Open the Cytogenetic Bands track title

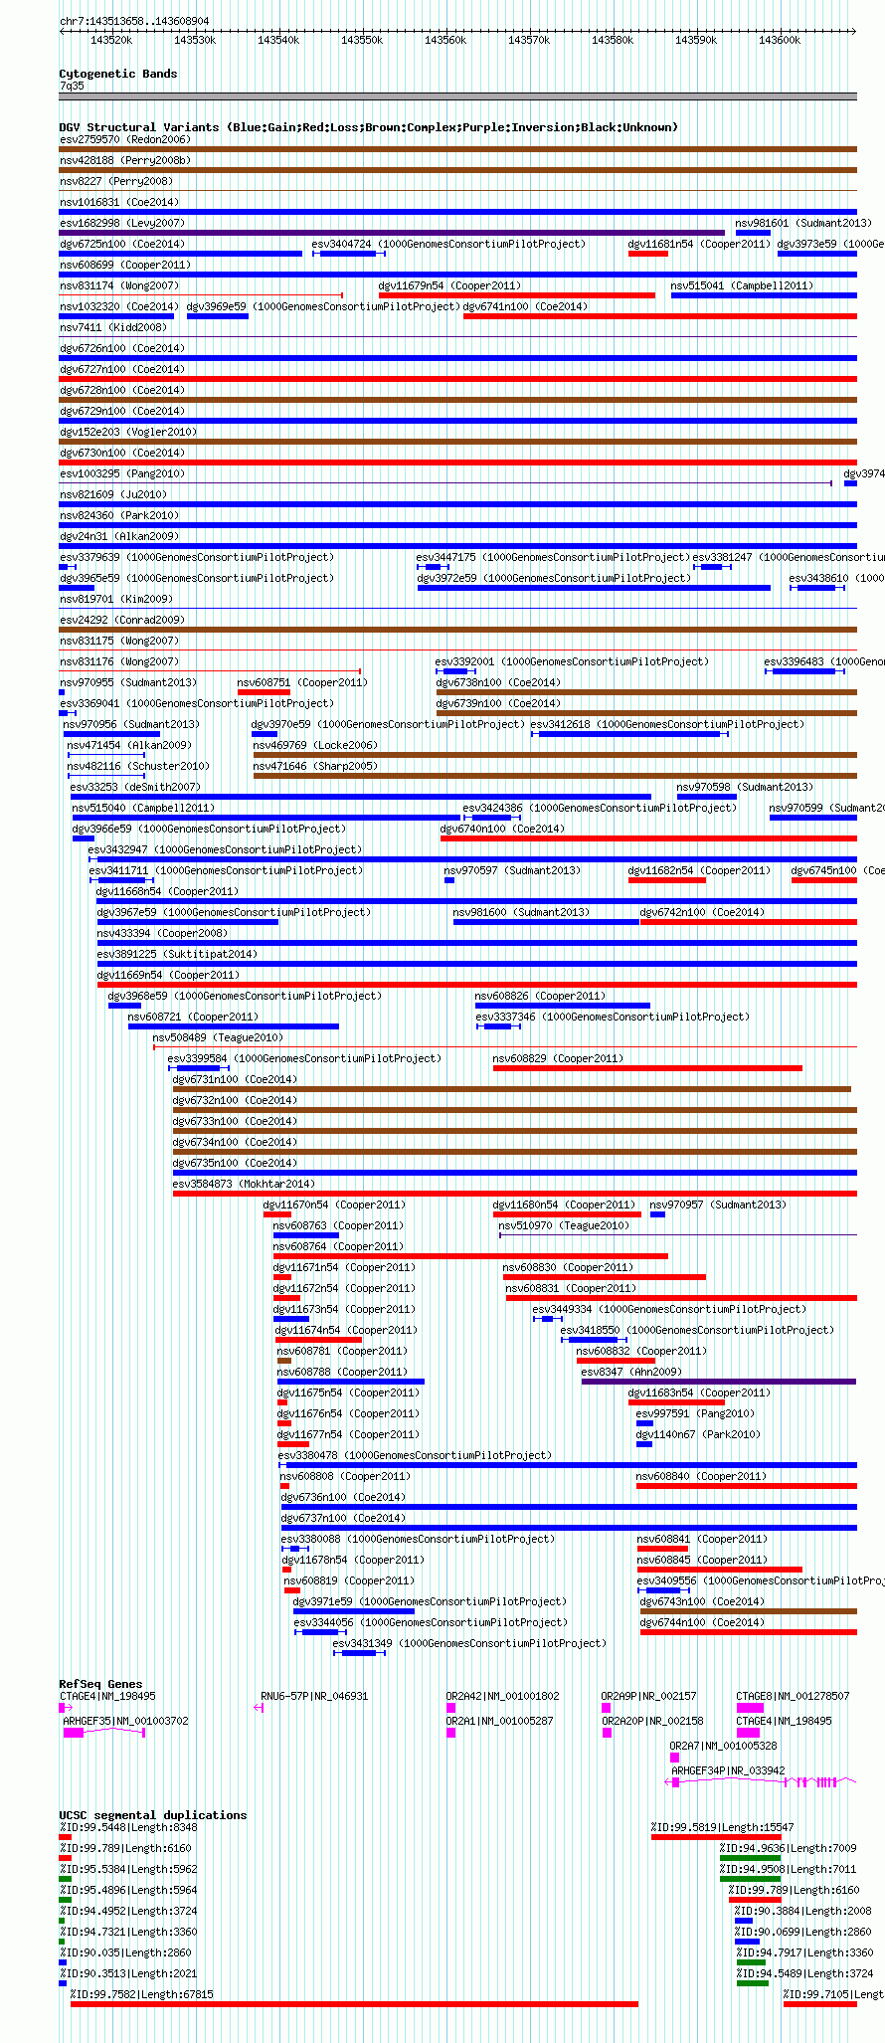coord(118,74)
